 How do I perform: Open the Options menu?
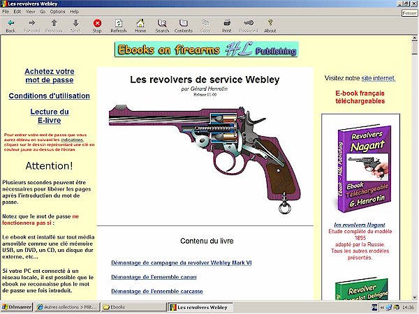57,11
